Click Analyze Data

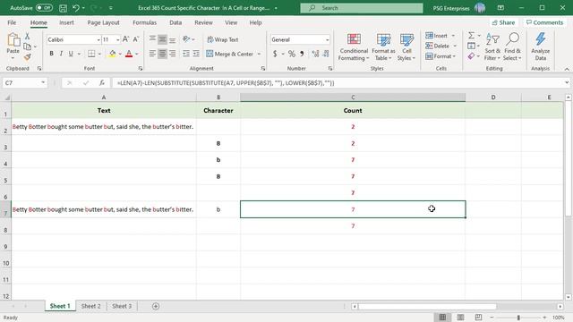(541, 47)
